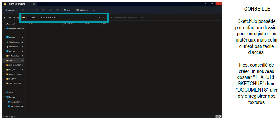
Task: Click the chevron after 1 SKETCHUP TEXTURE breadcrumb
Action: click(x=58, y=18)
